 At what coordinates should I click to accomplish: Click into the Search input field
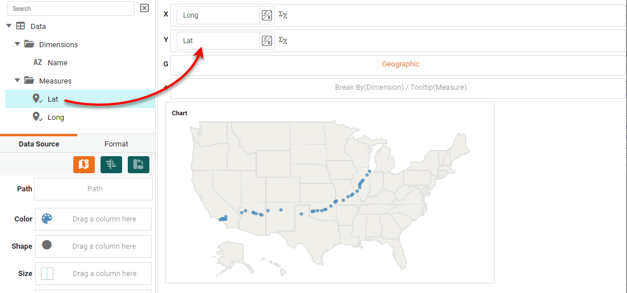pos(70,9)
